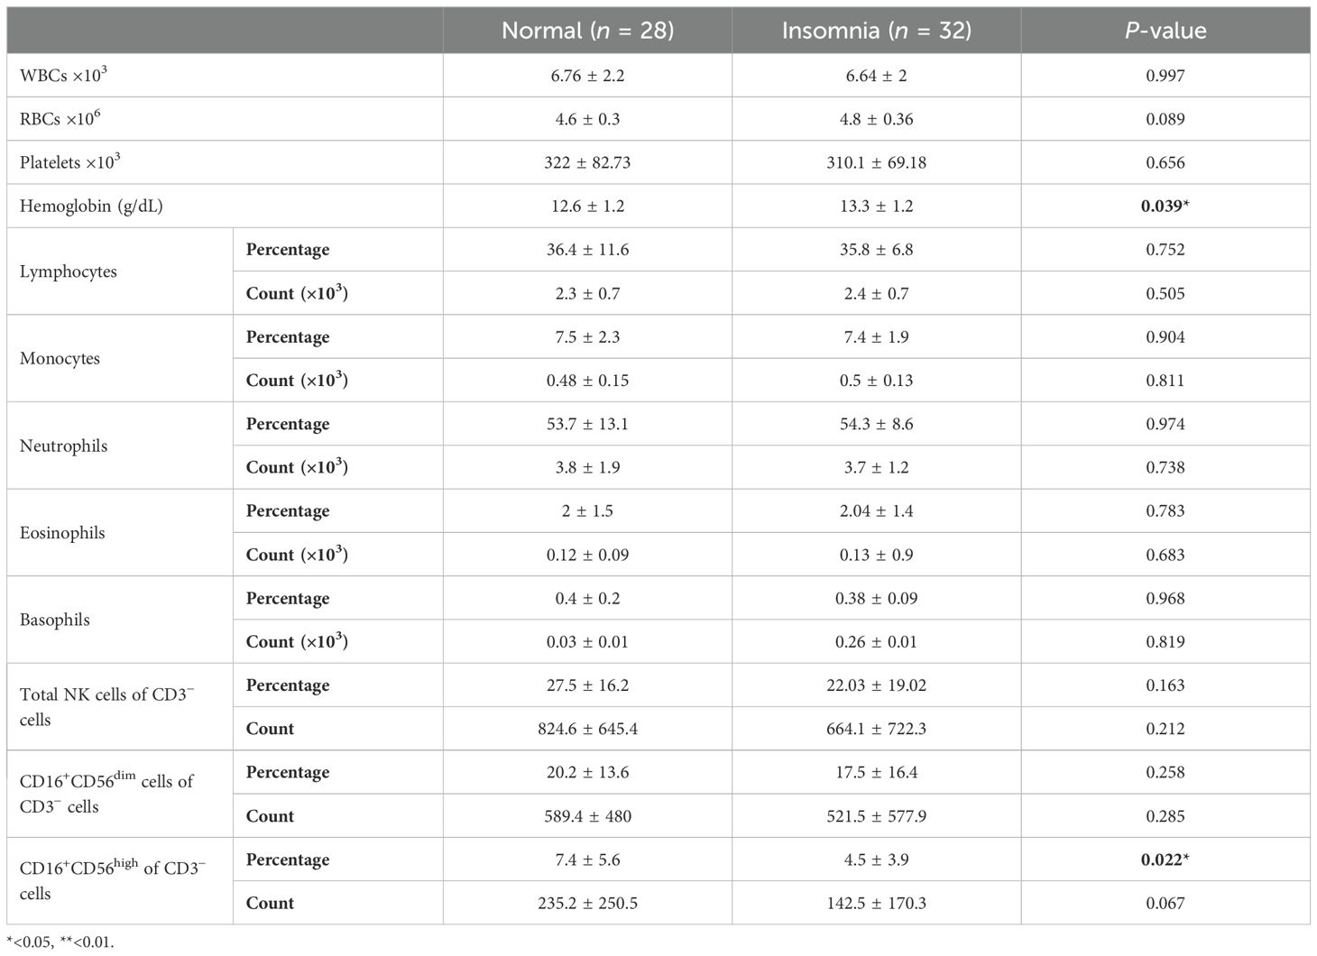Select the WBCs ×10³ row label

pyautogui.click(x=63, y=76)
